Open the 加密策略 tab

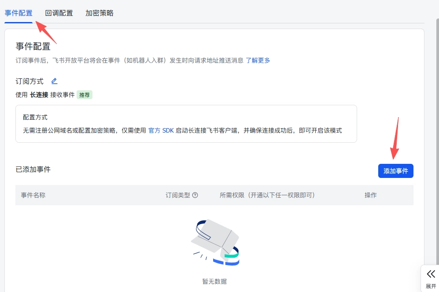pos(99,13)
